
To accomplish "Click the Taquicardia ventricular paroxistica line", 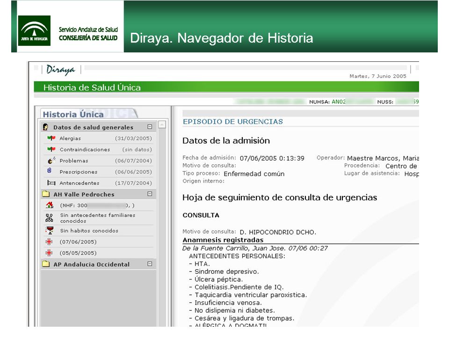I will click(248, 295).
